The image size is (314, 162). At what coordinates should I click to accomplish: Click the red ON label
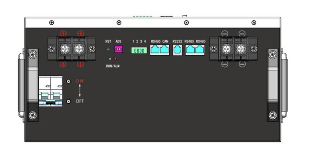[x=80, y=81]
